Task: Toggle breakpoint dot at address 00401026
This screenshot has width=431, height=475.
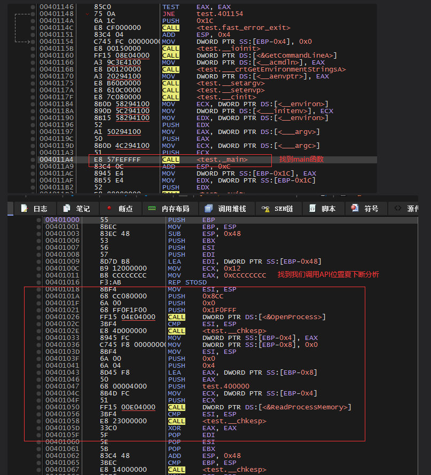Action: pyautogui.click(x=38, y=317)
